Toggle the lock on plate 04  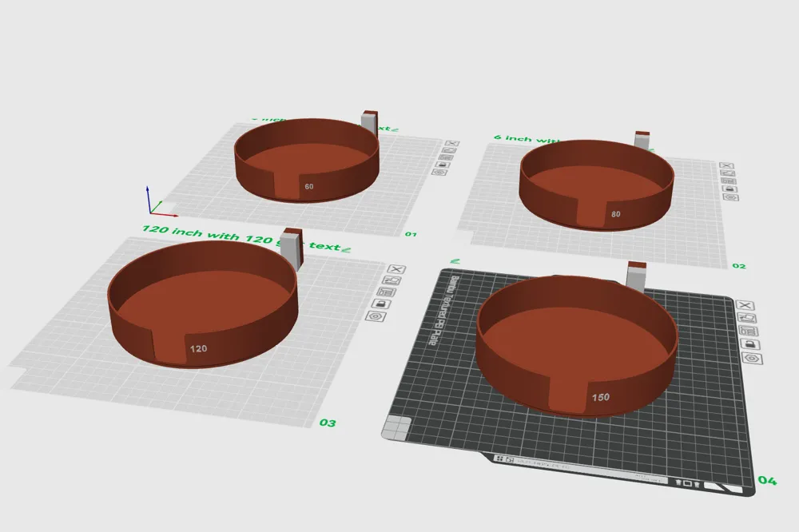[750, 344]
